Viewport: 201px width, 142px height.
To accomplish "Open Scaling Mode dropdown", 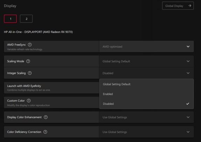I will point(146,61).
